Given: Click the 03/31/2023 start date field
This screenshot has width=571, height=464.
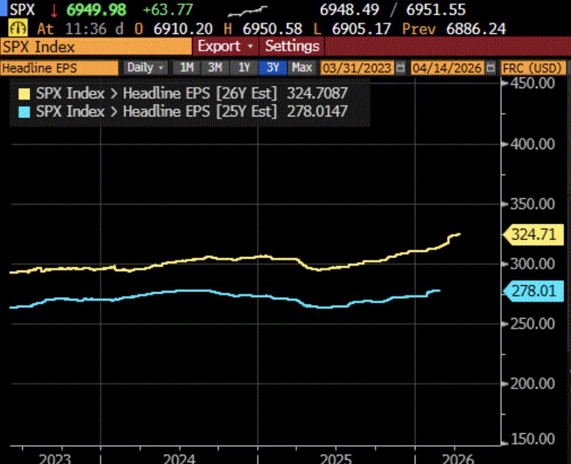Looking at the screenshot, I should (x=357, y=68).
